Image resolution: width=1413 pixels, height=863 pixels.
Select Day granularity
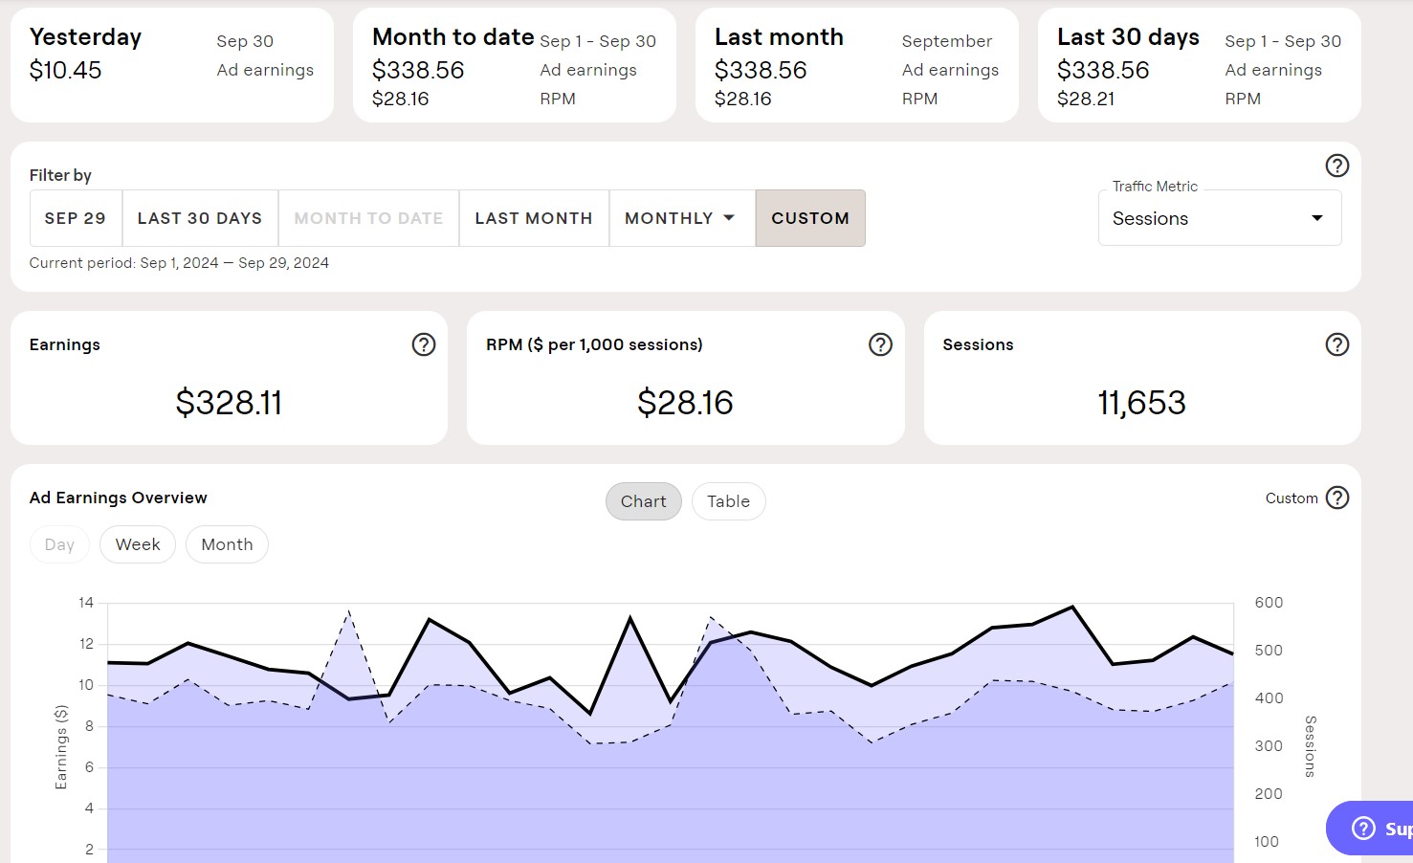[x=59, y=544]
